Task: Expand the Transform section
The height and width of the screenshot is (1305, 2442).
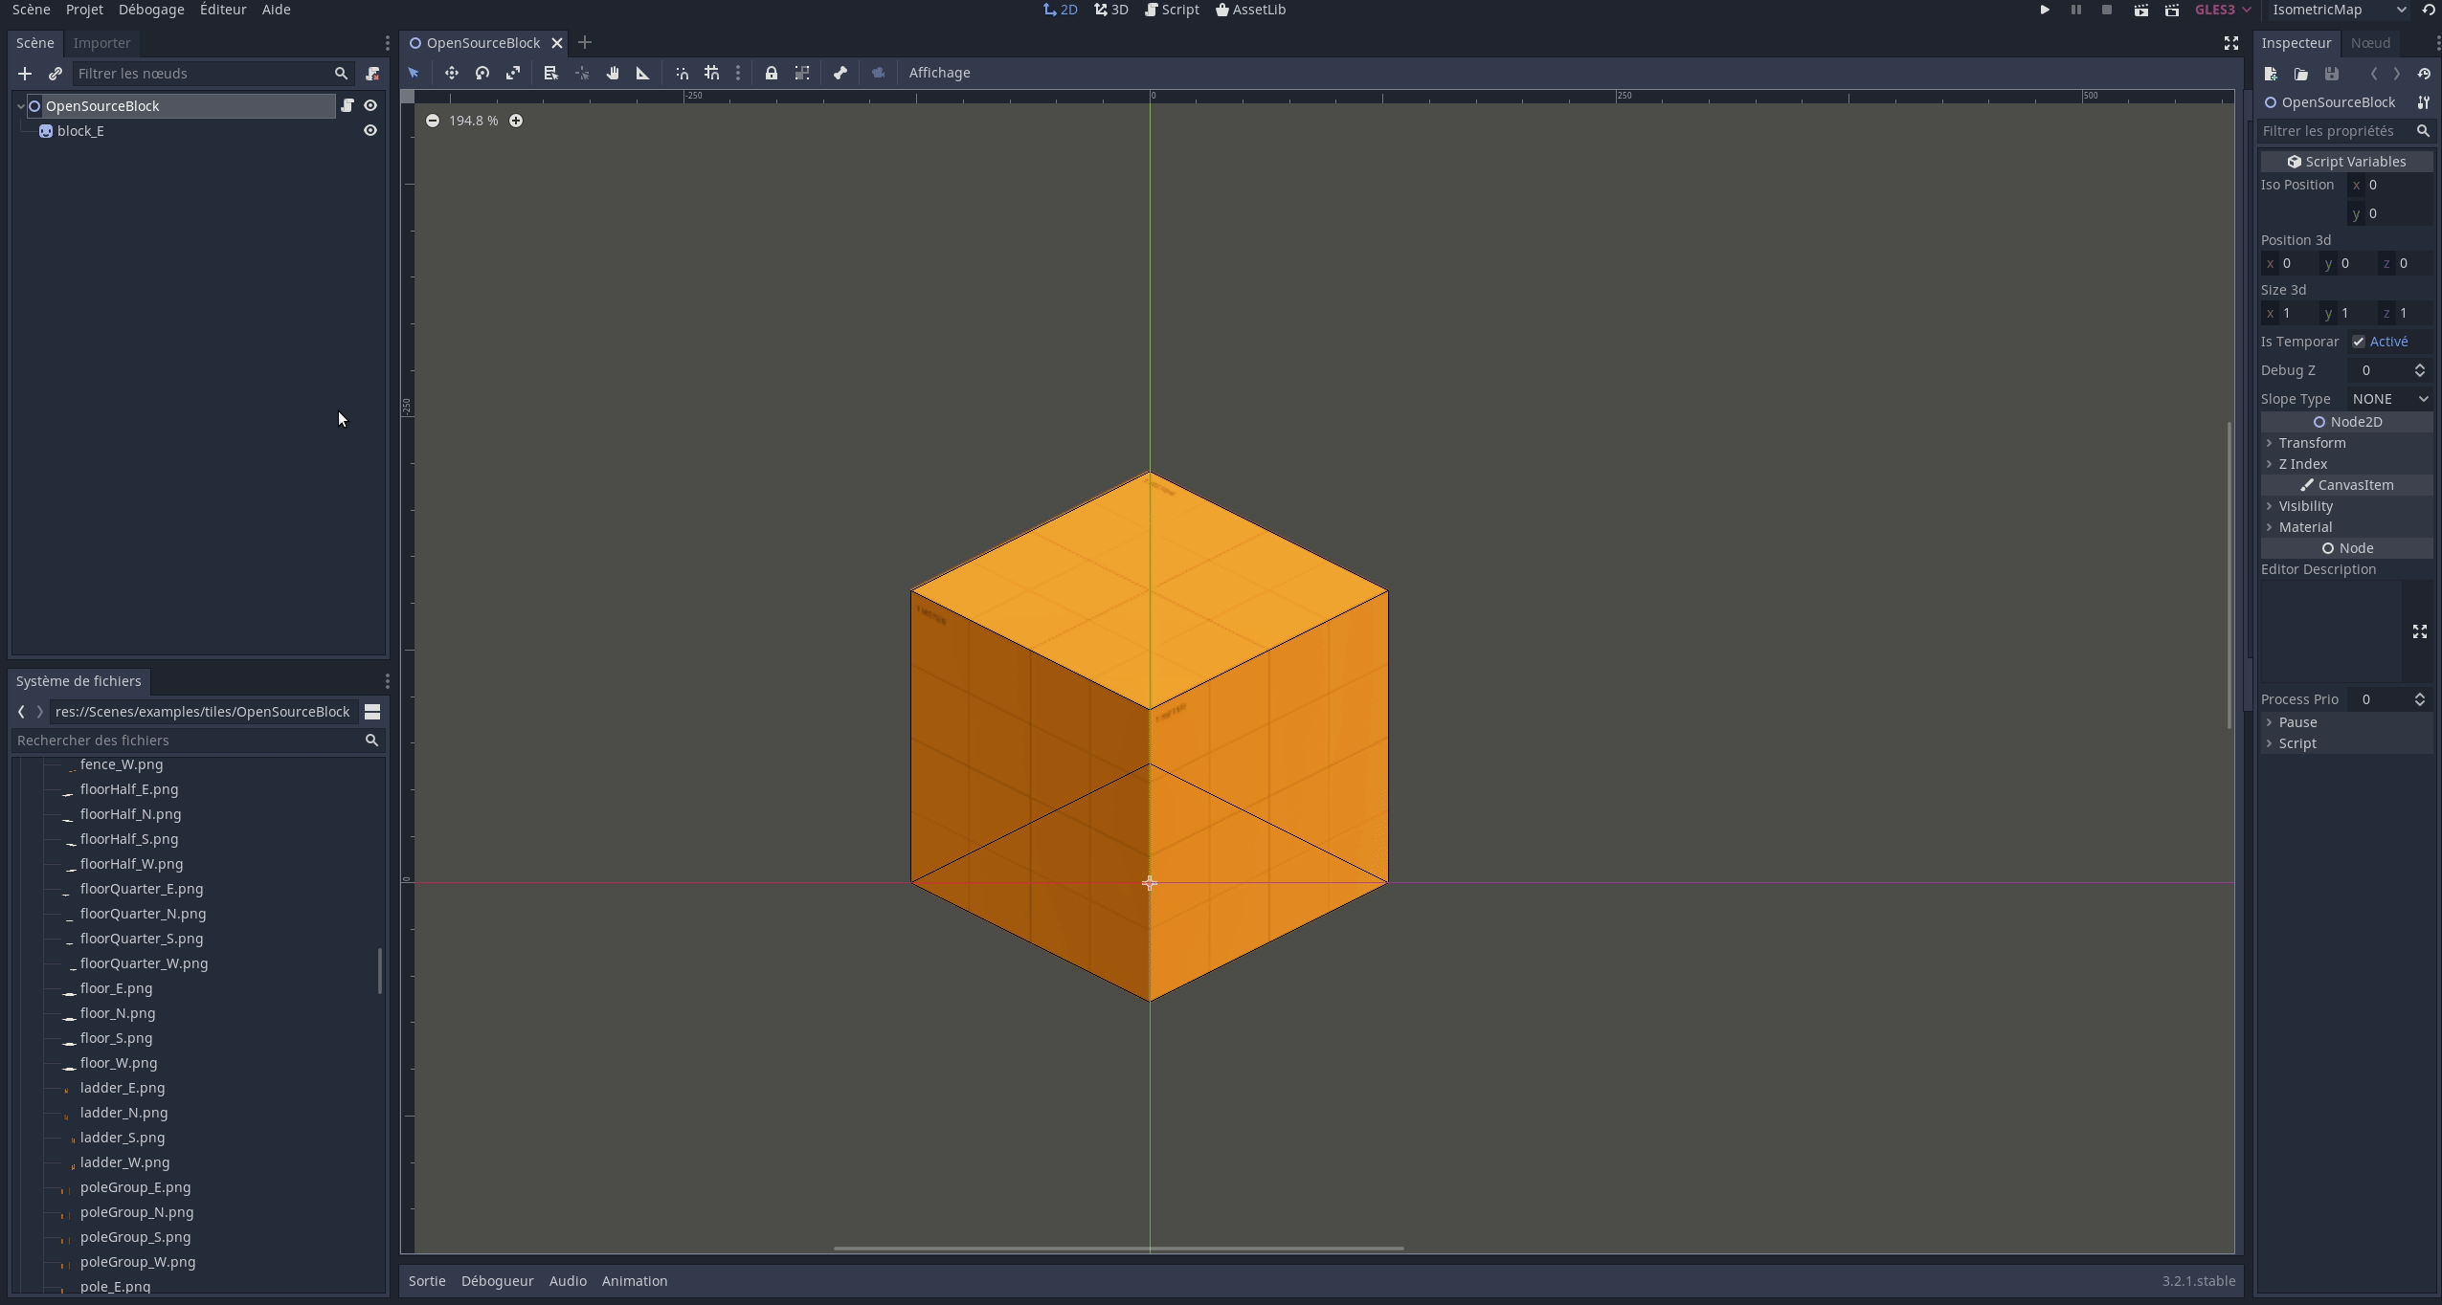Action: [2311, 443]
